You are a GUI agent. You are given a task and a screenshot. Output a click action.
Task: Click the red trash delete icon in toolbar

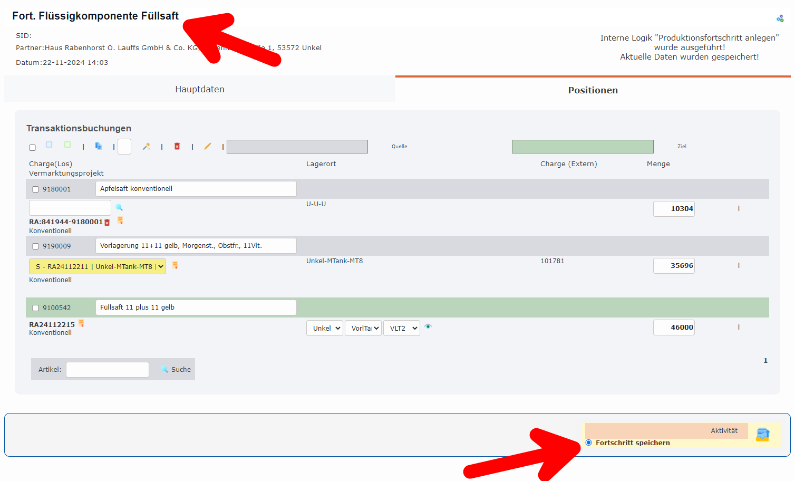click(x=177, y=146)
